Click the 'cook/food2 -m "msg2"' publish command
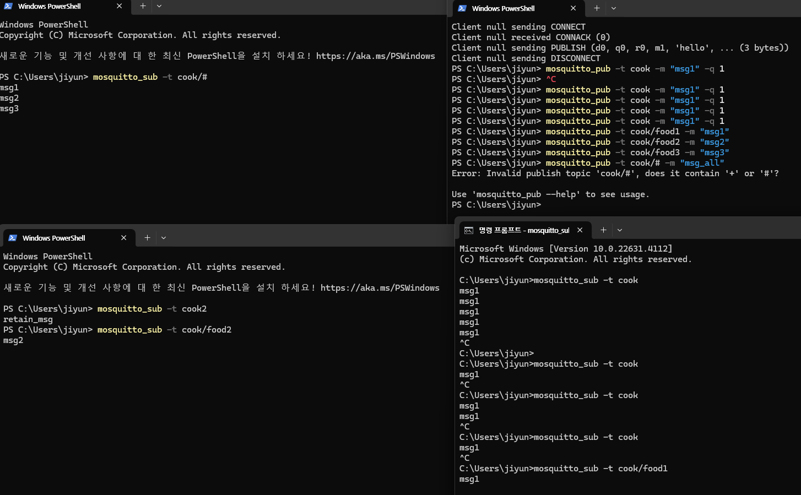801x495 pixels. click(637, 142)
